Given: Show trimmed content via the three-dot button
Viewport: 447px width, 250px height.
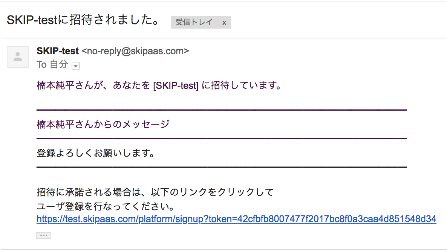Looking at the screenshot, I should pyautogui.click(x=44, y=235).
